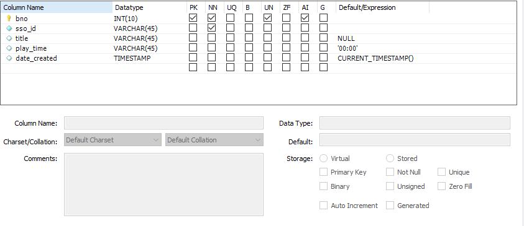Select the Virtual storage radio button
Viewport: 524px width, 226px height.
[323, 159]
